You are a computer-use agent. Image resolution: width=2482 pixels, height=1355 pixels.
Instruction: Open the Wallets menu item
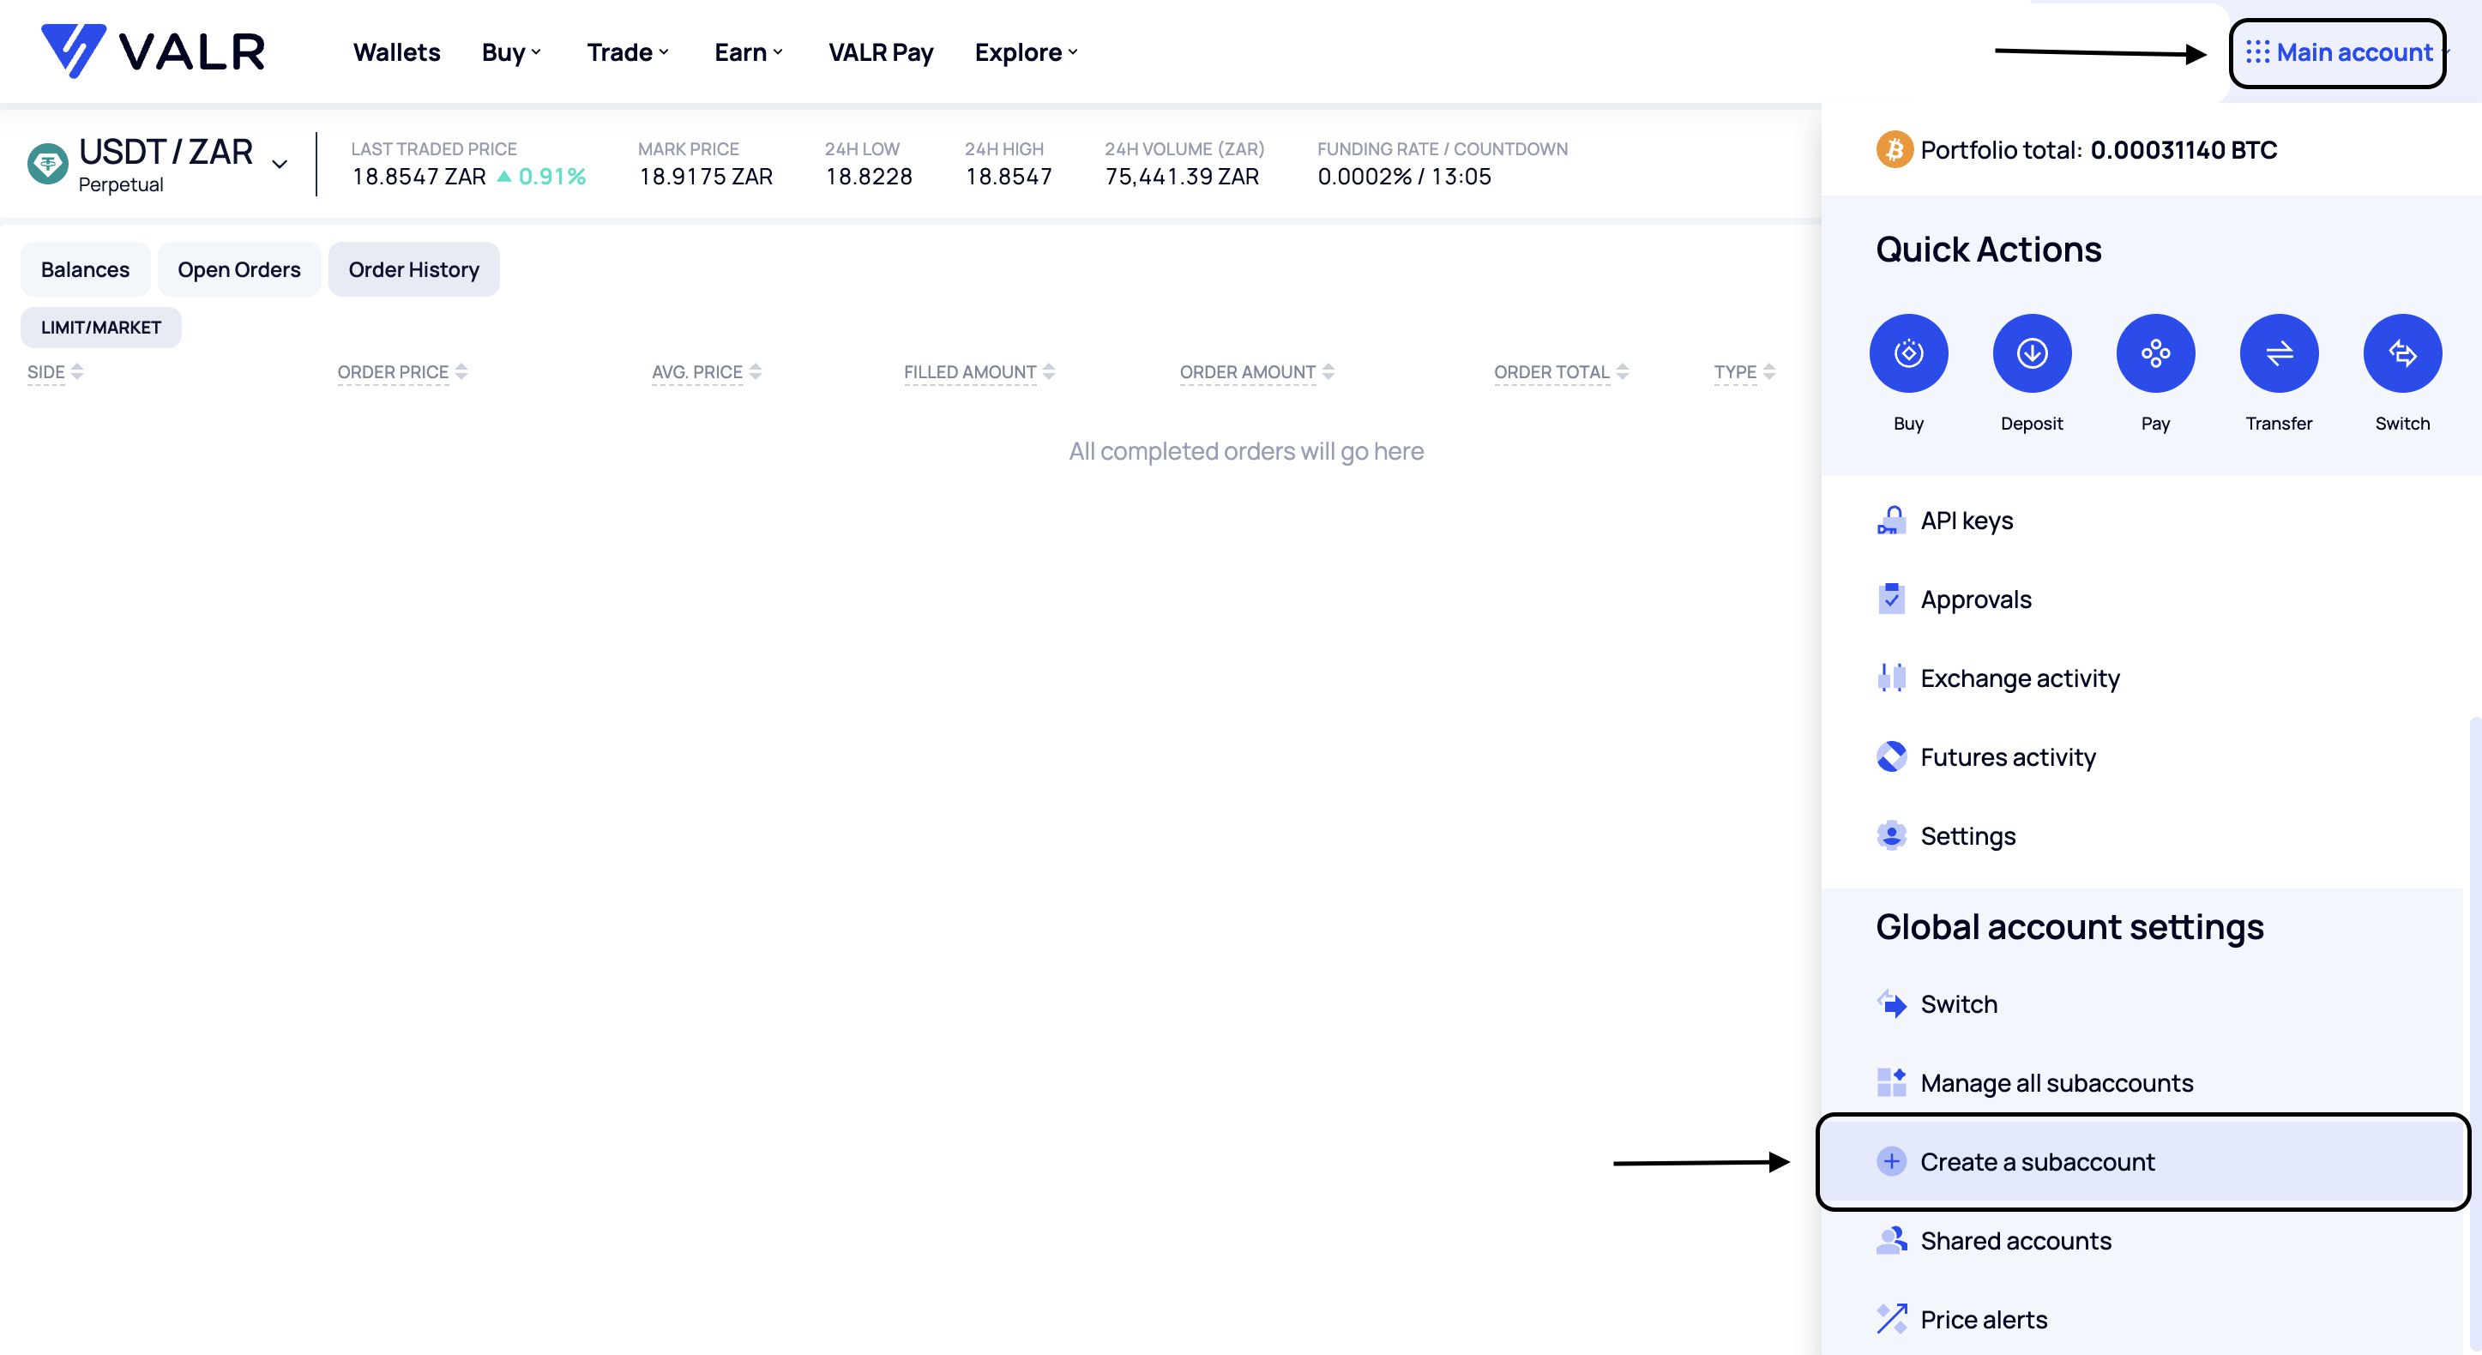tap(396, 52)
